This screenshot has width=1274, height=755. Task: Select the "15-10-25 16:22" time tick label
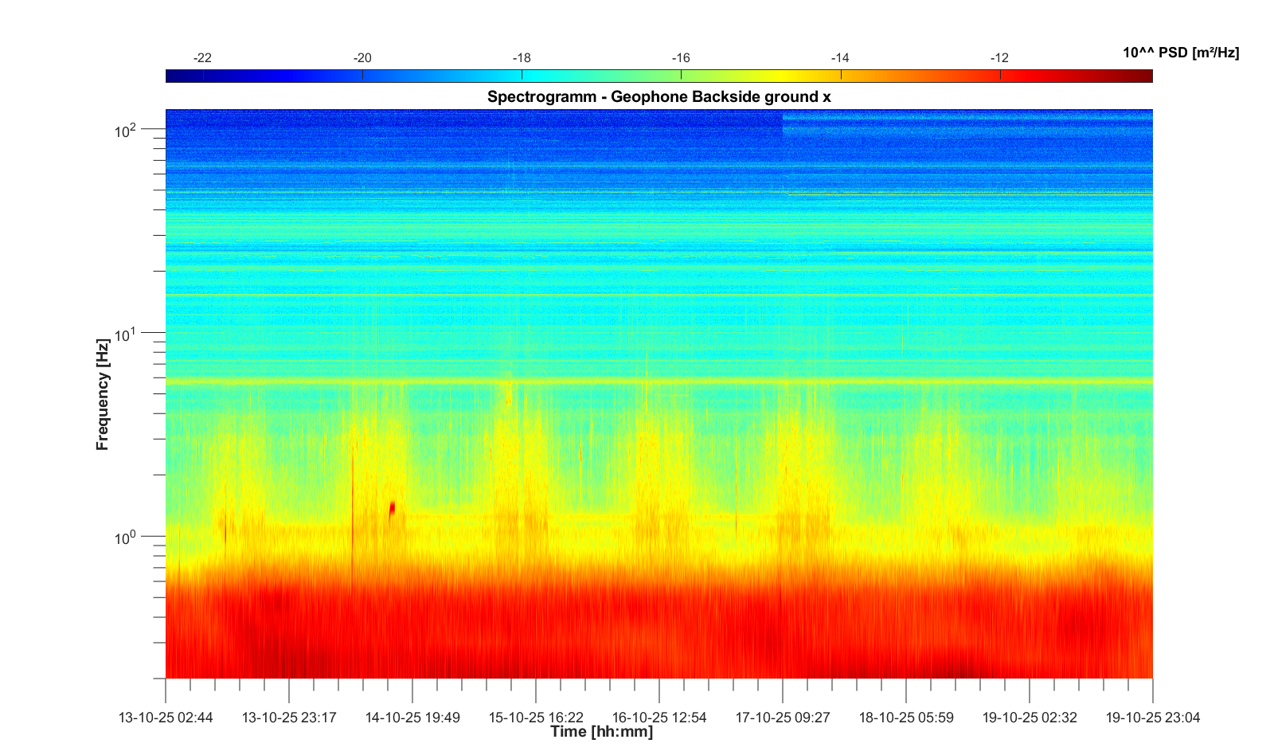(x=536, y=717)
